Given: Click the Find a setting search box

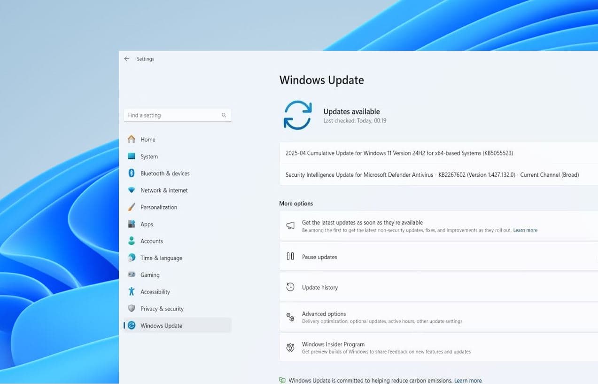Looking at the screenshot, I should (174, 115).
